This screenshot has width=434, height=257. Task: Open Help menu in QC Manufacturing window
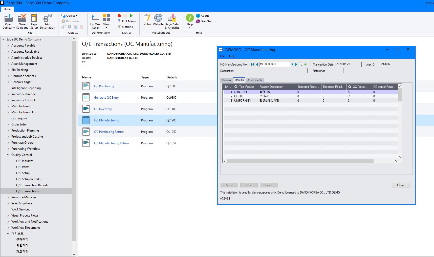[232, 56]
